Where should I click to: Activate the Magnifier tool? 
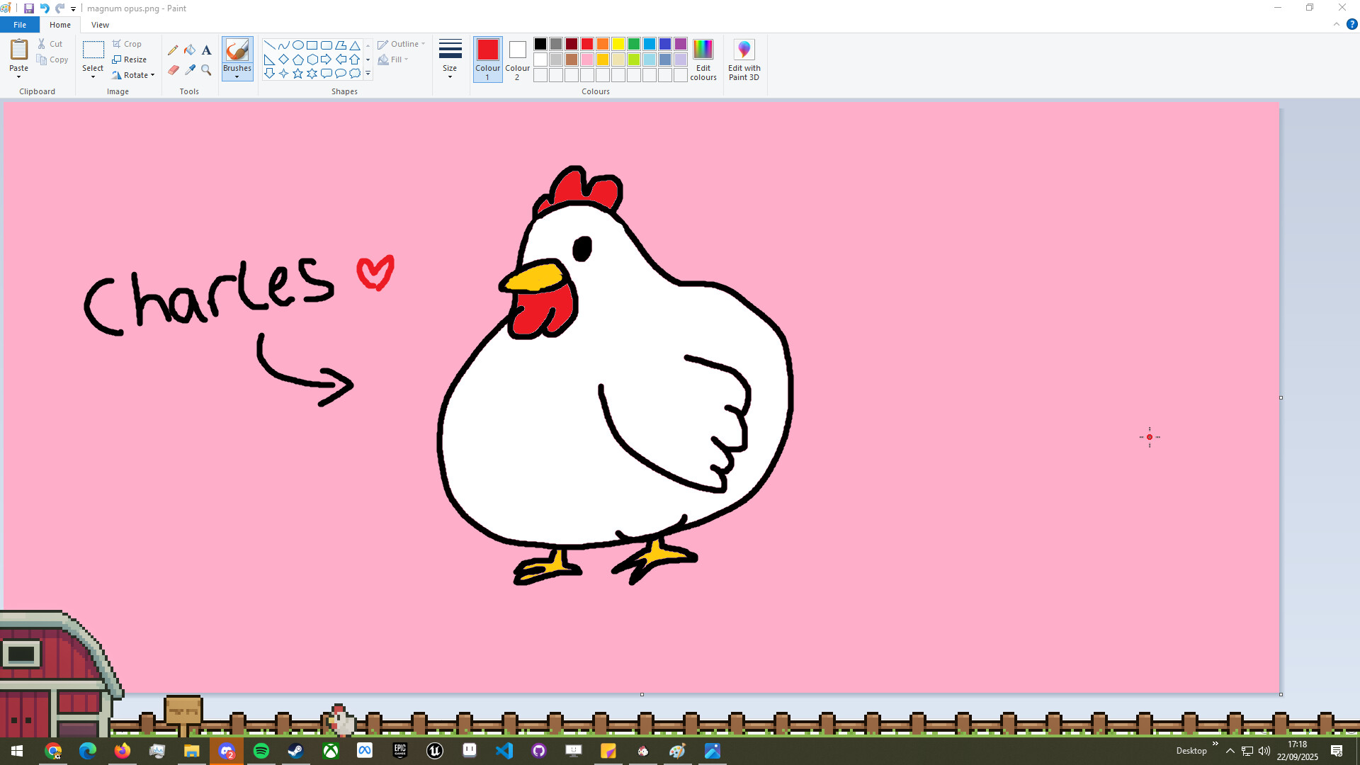(206, 70)
